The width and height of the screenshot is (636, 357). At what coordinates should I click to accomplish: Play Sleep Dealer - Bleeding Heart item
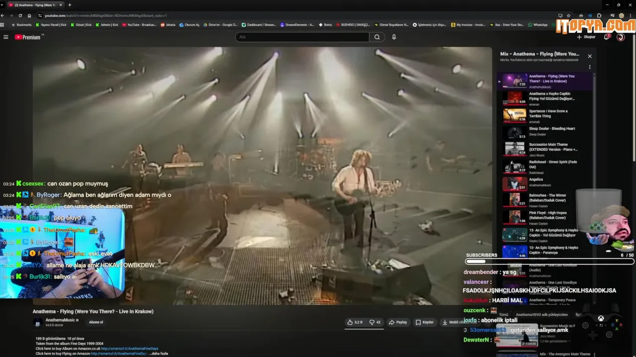[545, 132]
